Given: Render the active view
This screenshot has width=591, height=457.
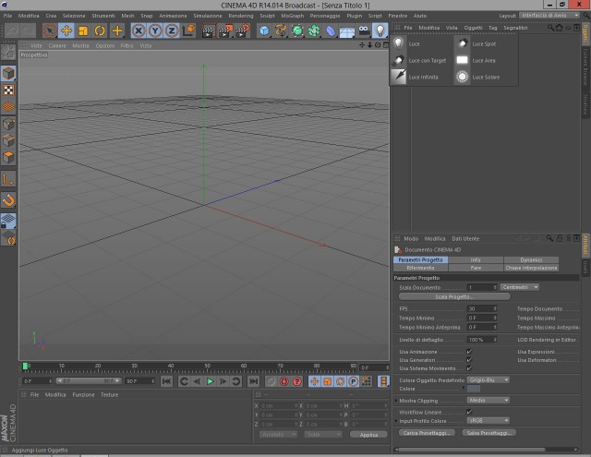Looking at the screenshot, I should (208, 30).
